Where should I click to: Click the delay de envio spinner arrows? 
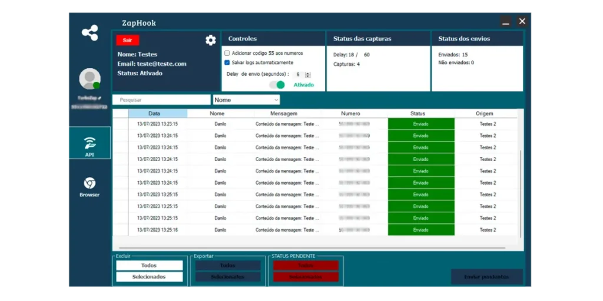pos(307,75)
